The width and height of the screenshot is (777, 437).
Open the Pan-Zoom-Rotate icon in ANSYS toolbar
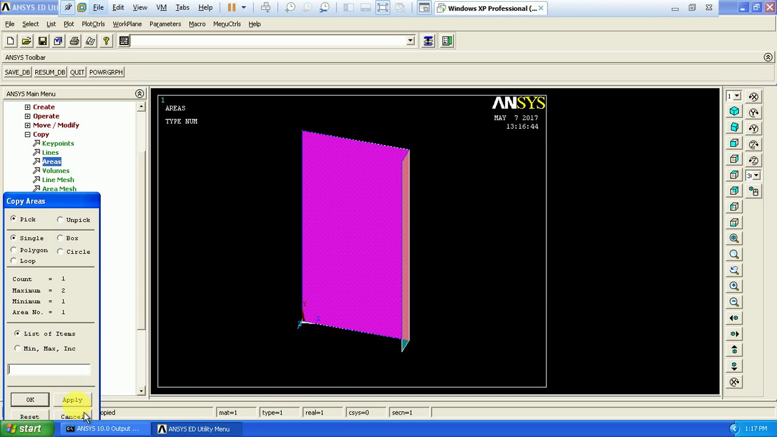(x=58, y=41)
